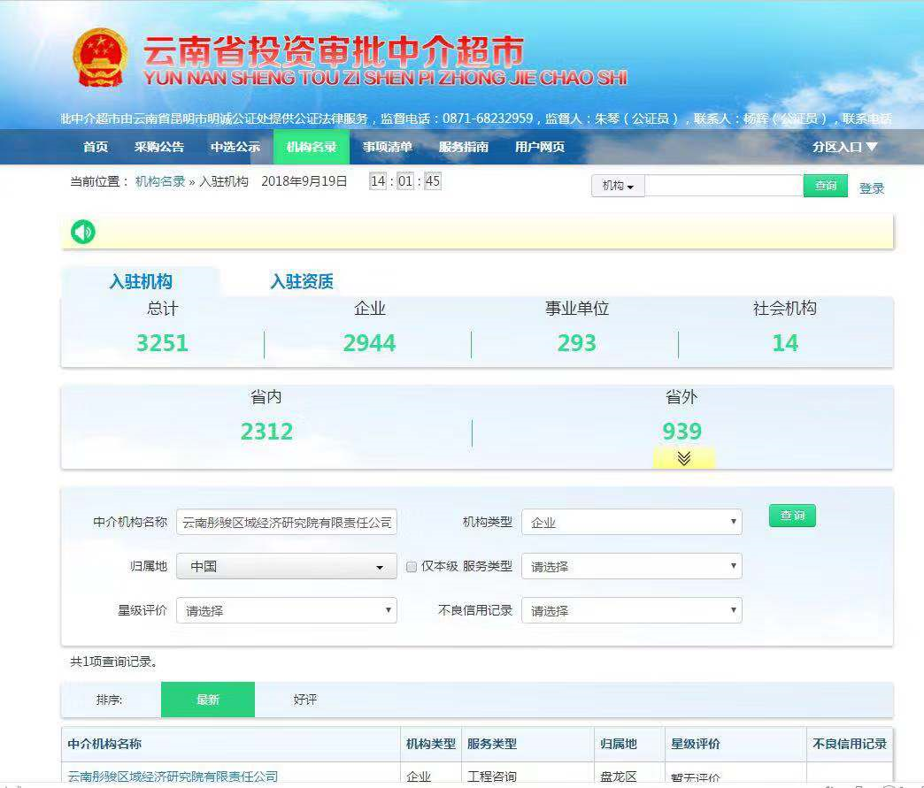Image resolution: width=924 pixels, height=788 pixels.
Task: Go to 首页 in navigation bar
Action: pos(96,147)
